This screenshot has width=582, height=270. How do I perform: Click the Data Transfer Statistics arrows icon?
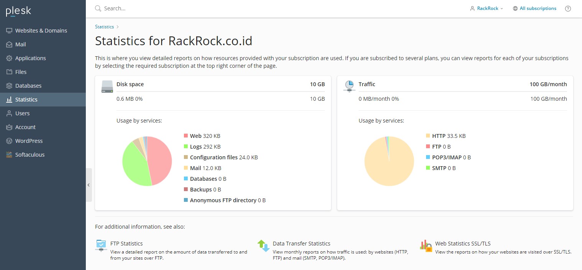(264, 245)
